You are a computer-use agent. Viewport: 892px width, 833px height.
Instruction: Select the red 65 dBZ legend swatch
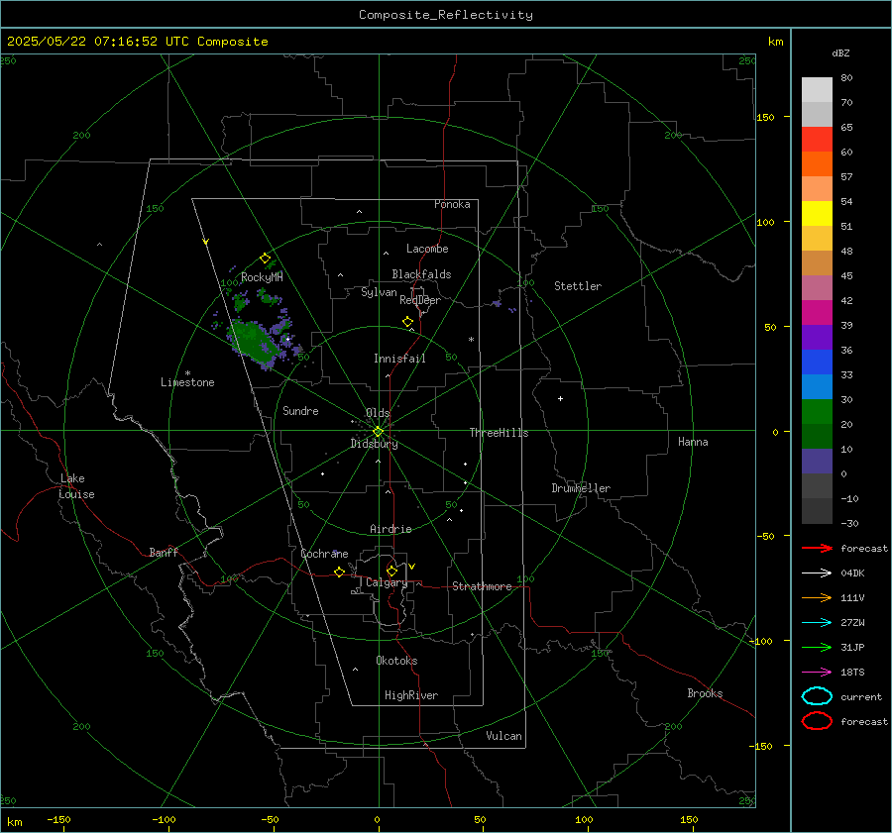(817, 139)
